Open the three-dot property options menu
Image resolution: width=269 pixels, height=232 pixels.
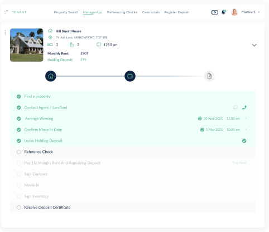pyautogui.click(x=5, y=32)
